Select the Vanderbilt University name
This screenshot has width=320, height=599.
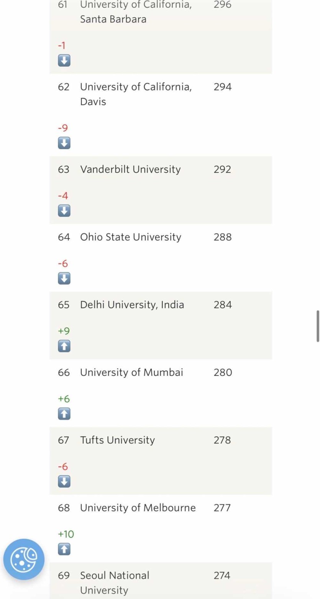click(130, 169)
